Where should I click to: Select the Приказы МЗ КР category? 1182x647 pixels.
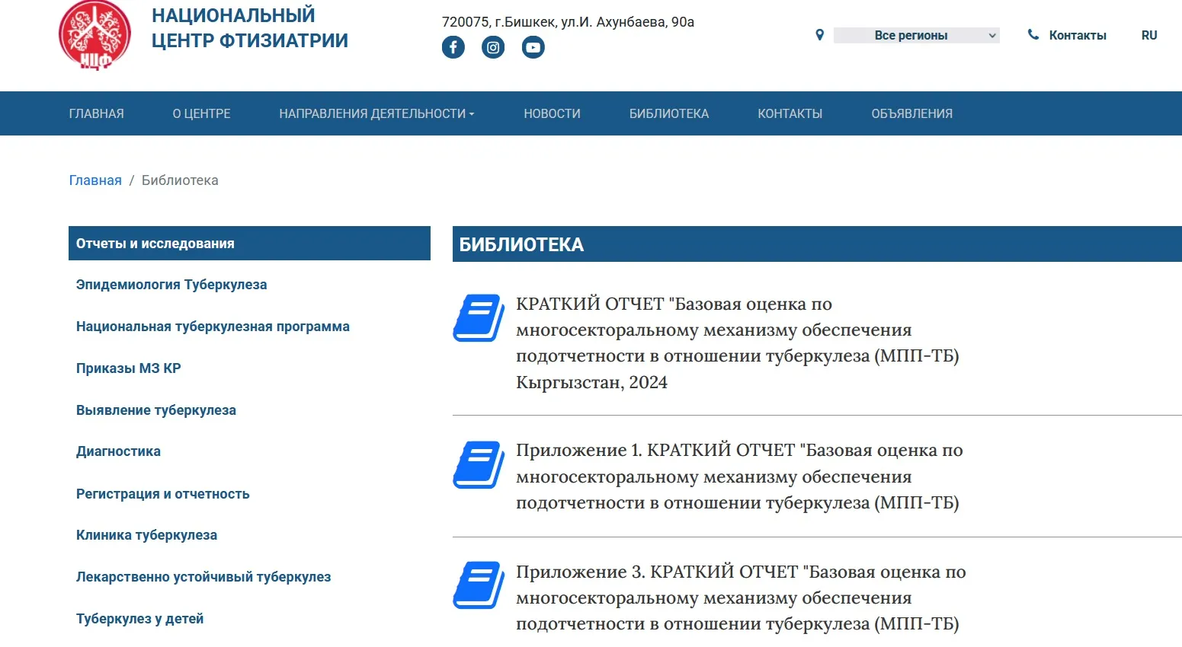pos(128,368)
